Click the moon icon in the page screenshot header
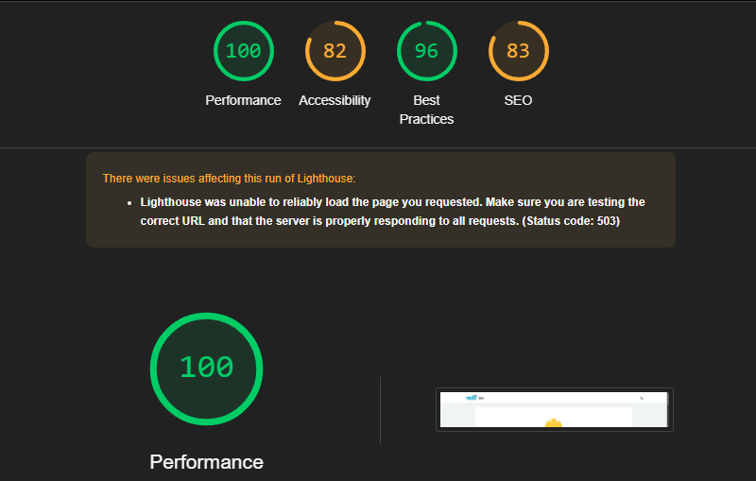756x481 pixels. click(642, 398)
